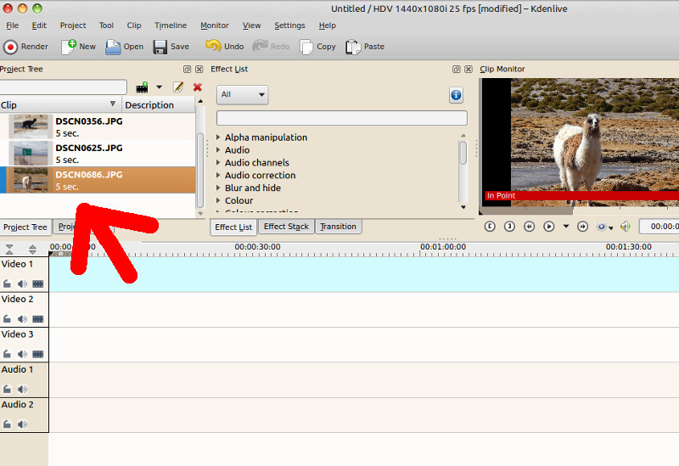Open a project with Open button
This screenshot has height=466, width=679.
124,47
